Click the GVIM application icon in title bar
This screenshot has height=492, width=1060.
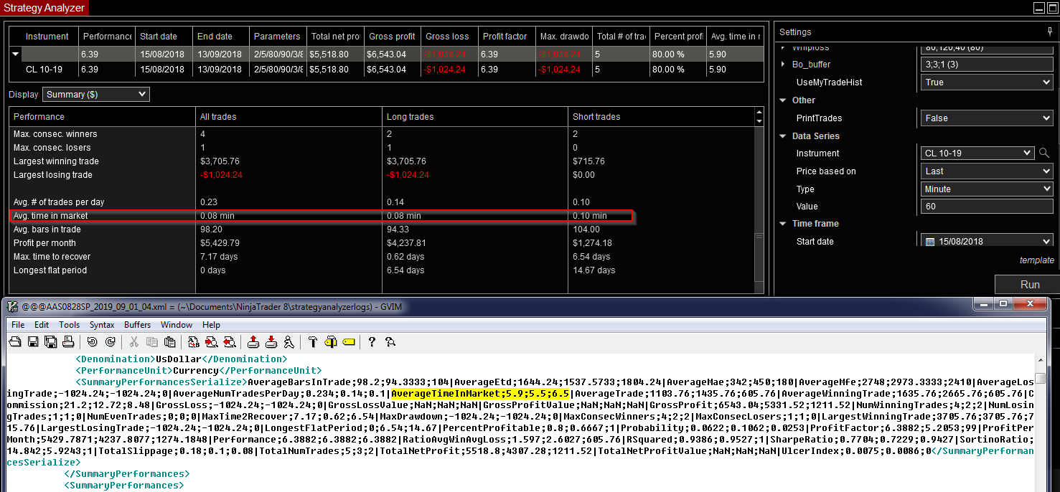tap(12, 306)
